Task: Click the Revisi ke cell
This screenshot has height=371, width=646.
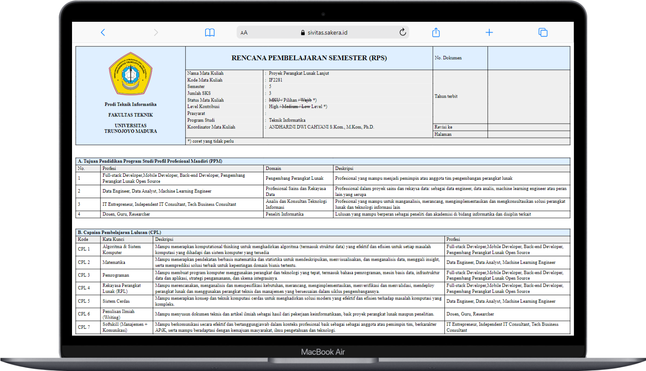Action: pyautogui.click(x=460, y=127)
